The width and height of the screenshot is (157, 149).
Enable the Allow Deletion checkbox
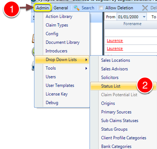click(101, 8)
